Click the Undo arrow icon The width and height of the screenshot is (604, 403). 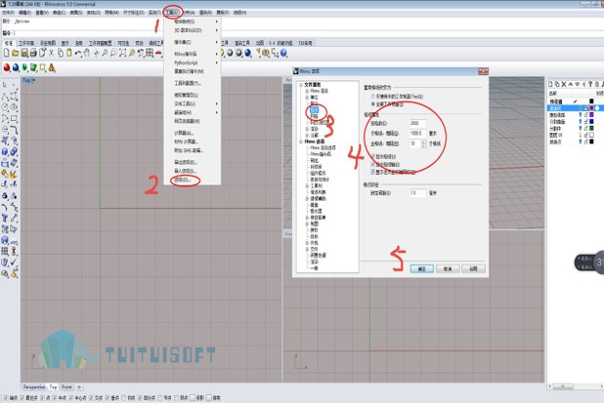coord(78,53)
